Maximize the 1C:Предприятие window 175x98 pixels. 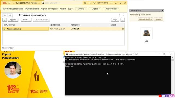[120, 3]
